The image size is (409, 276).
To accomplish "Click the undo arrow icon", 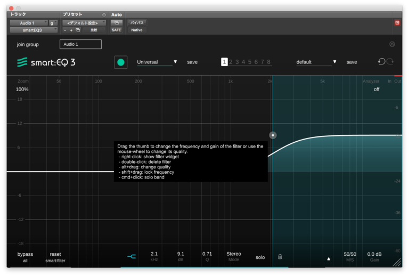I will click(382, 62).
